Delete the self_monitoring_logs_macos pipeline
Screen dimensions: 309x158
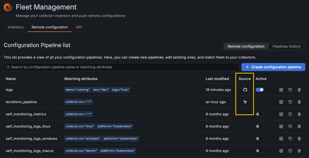(299, 151)
